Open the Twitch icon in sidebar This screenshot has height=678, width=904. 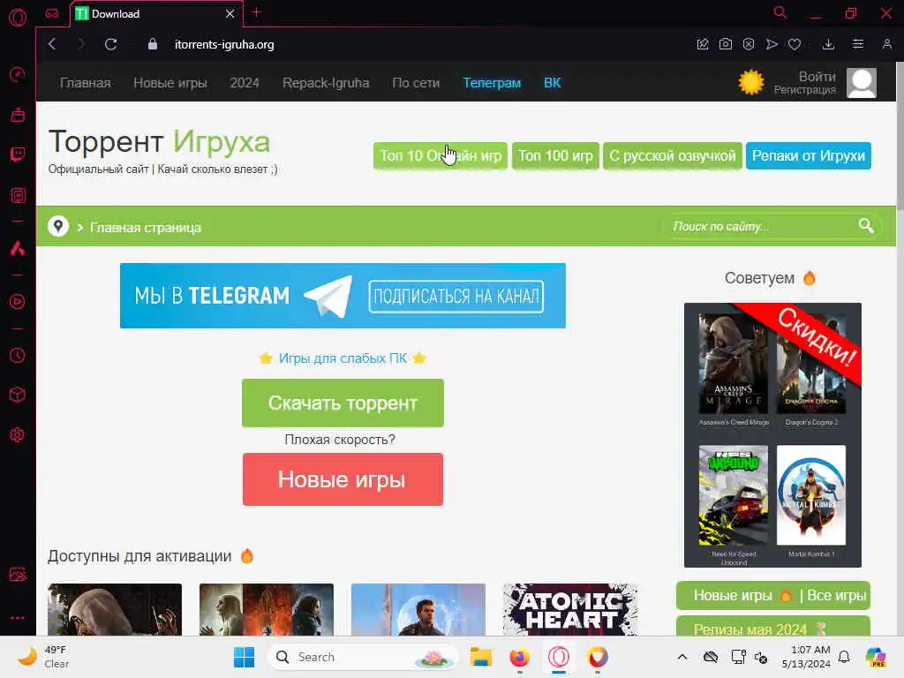point(18,154)
